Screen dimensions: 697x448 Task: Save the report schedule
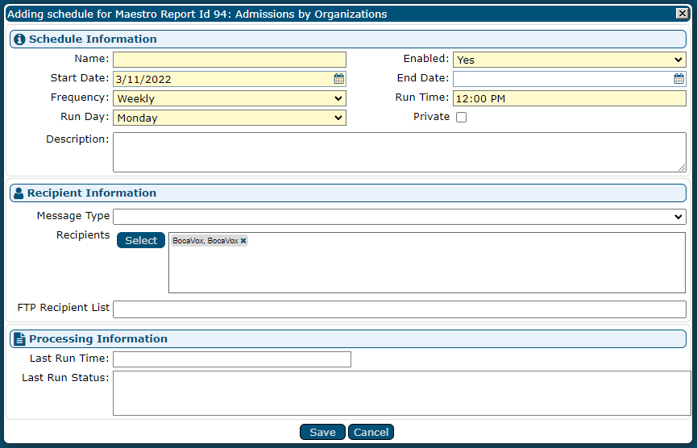[322, 433]
